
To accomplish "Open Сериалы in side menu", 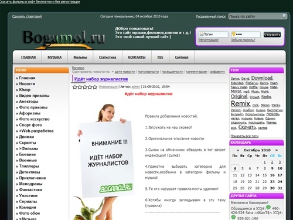I will (x=28, y=201).
